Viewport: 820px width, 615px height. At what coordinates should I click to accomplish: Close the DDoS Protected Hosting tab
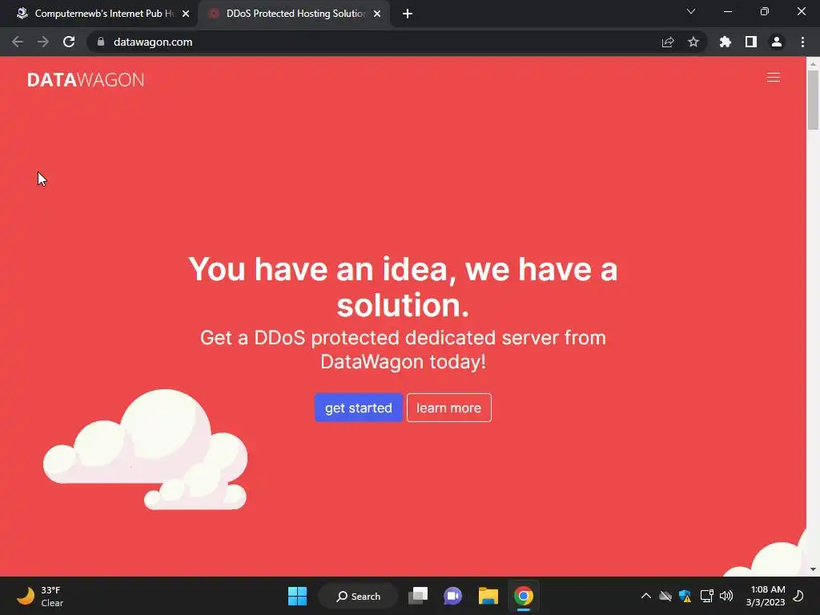pos(377,14)
